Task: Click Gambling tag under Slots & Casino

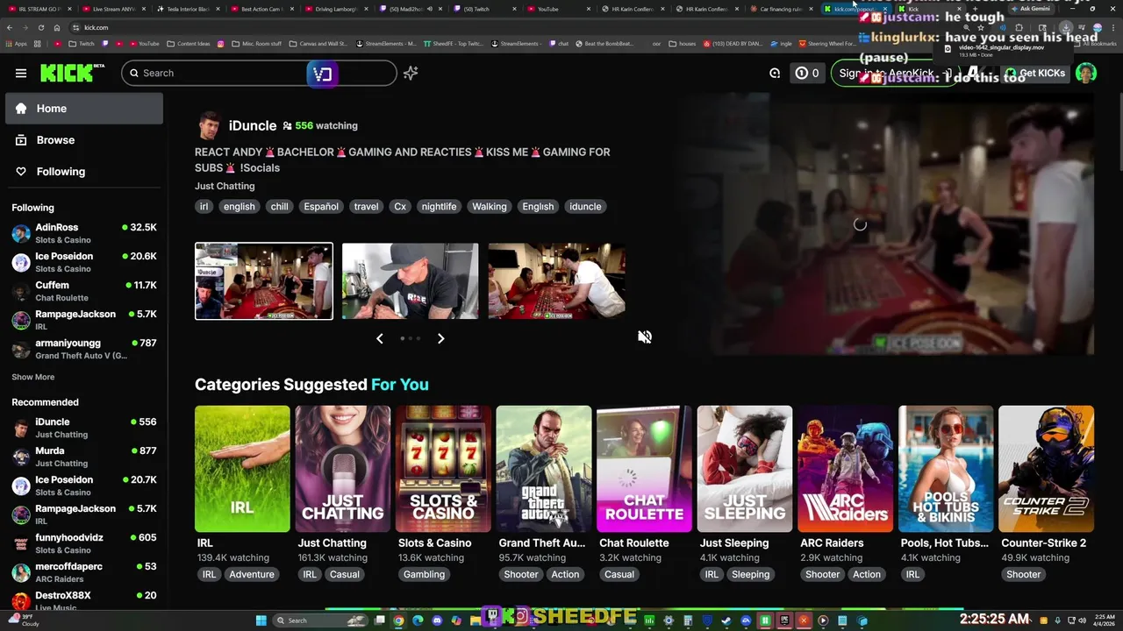Action: (424, 575)
